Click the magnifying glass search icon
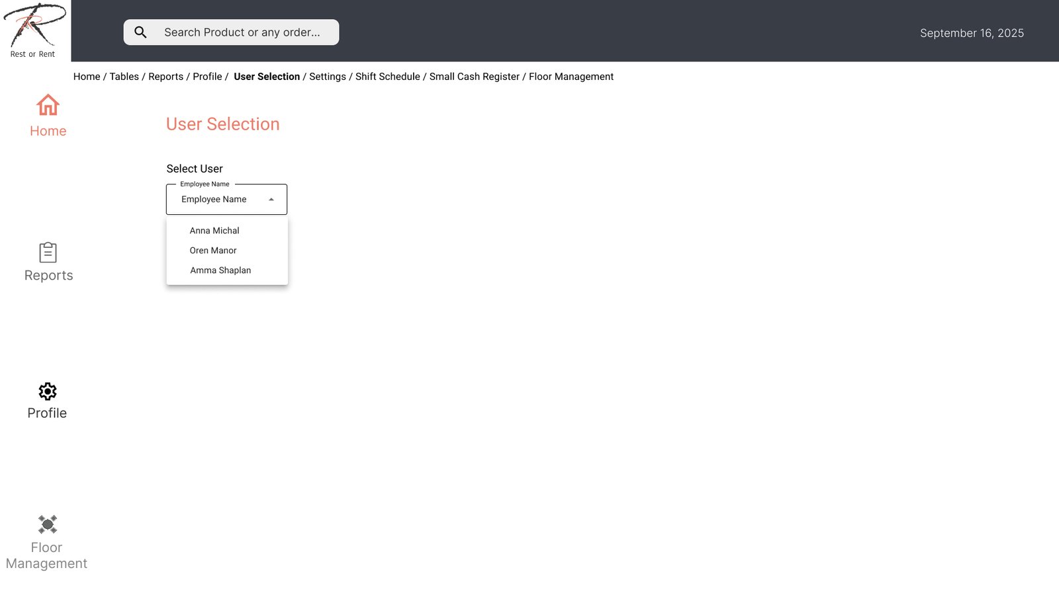The width and height of the screenshot is (1059, 595). (x=140, y=32)
